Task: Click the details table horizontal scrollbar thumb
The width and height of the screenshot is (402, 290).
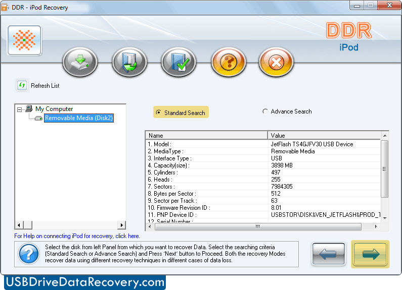Action: [258, 226]
